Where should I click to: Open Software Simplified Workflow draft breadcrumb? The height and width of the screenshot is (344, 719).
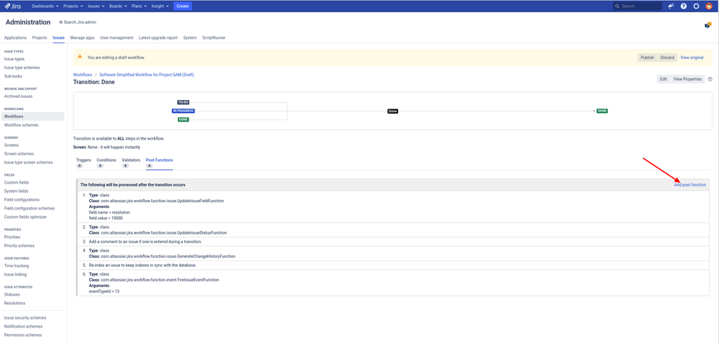(147, 74)
